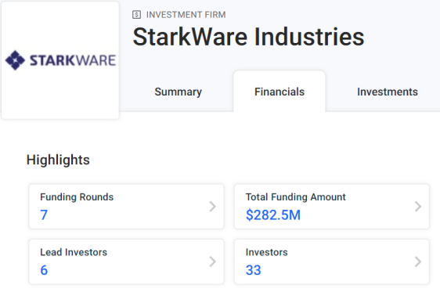
Task: Expand Funding Rounds via its chevron arrow
Action: pos(213,207)
